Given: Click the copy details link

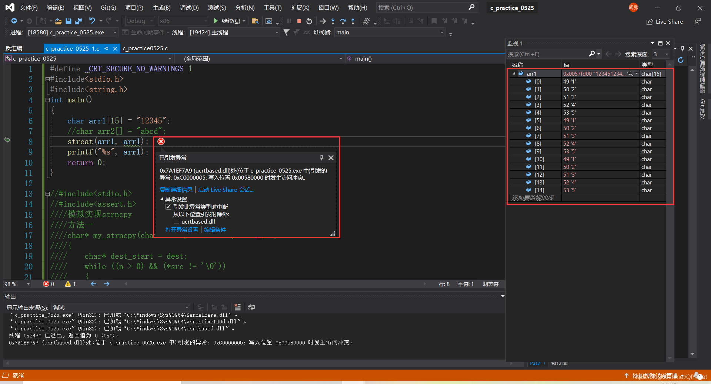Looking at the screenshot, I should (176, 190).
